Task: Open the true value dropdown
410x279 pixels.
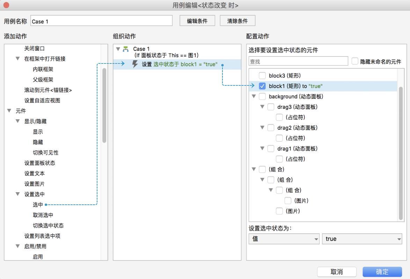Action: (x=362, y=239)
